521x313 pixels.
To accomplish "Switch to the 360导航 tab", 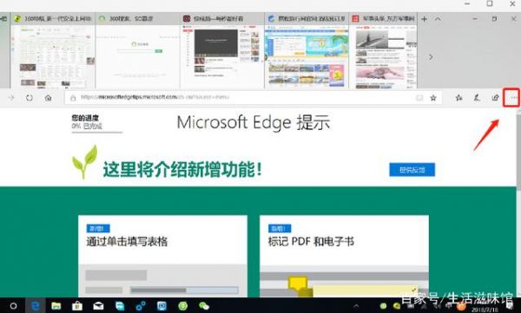I will pyautogui.click(x=52, y=18).
